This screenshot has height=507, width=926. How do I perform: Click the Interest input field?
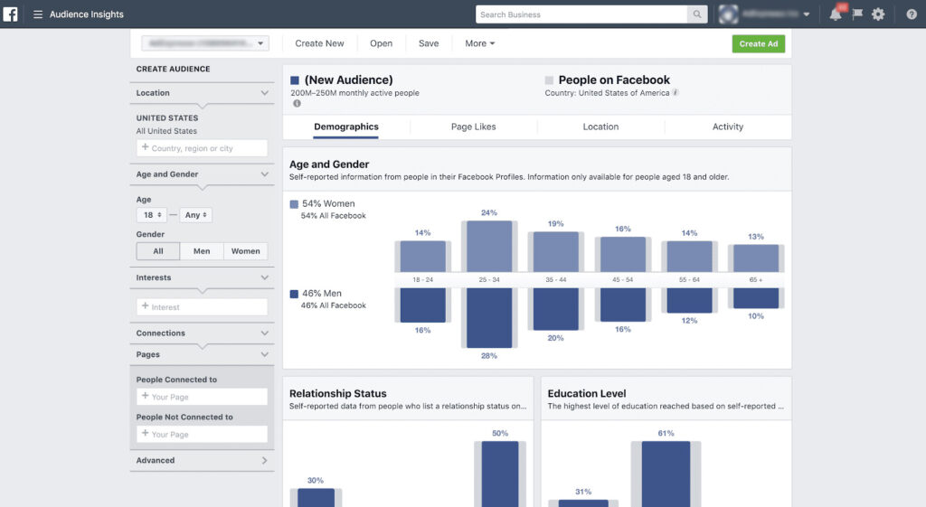[202, 307]
